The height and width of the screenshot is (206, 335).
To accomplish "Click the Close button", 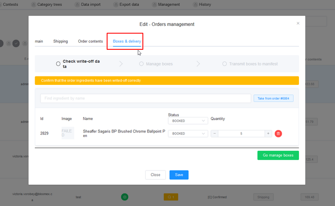I will [155, 175].
